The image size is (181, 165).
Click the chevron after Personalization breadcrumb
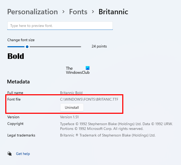[63, 12]
